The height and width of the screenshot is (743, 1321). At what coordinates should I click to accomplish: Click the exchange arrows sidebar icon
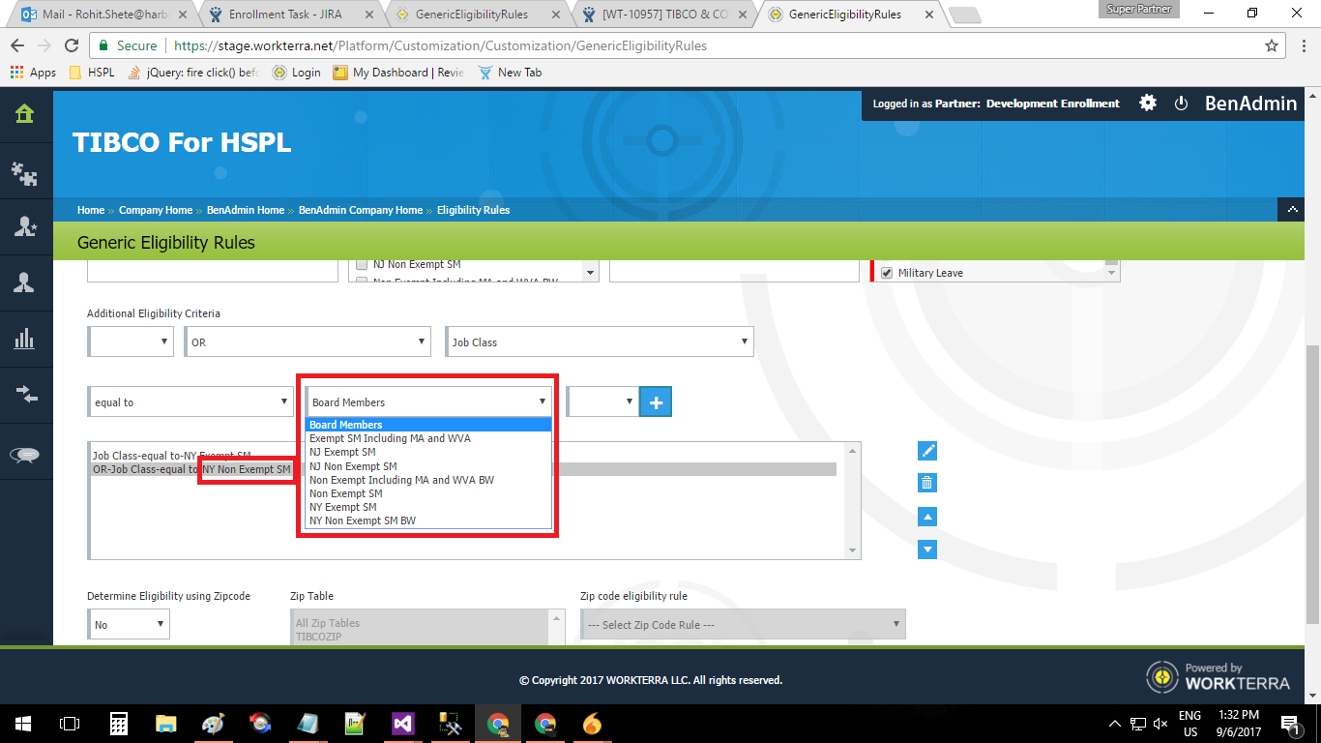click(x=24, y=394)
